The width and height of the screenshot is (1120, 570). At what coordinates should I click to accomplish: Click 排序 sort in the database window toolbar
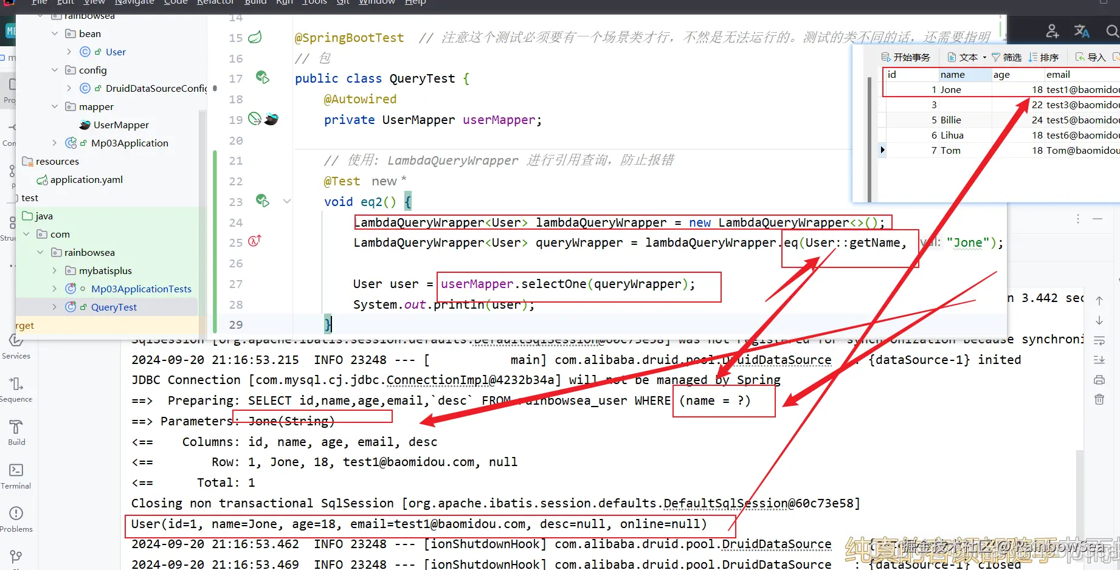pyautogui.click(x=1043, y=57)
